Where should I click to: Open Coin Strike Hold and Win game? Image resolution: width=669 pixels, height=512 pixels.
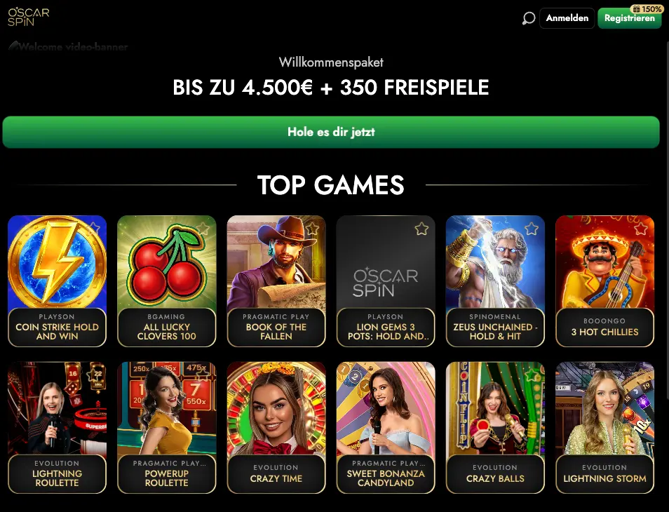click(58, 281)
